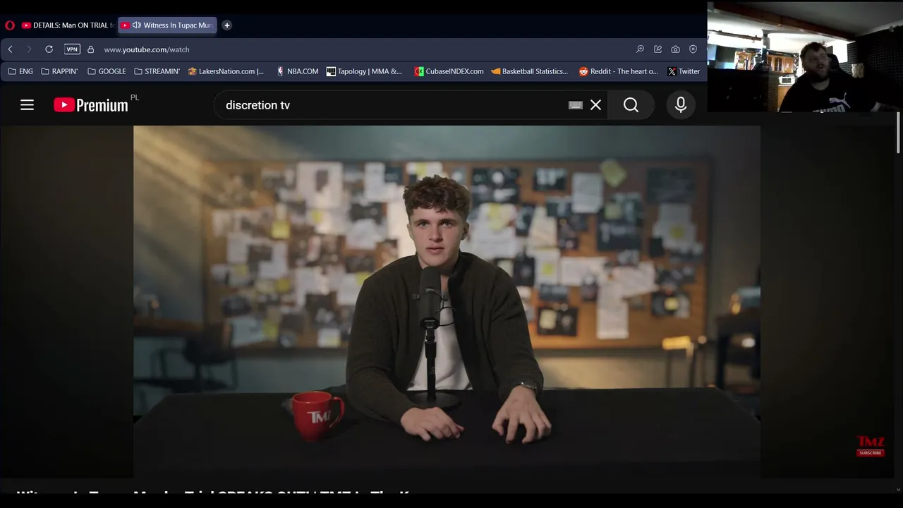This screenshot has width=903, height=508.
Task: Open the CubaseINDEX.com bookmark
Action: click(x=449, y=71)
